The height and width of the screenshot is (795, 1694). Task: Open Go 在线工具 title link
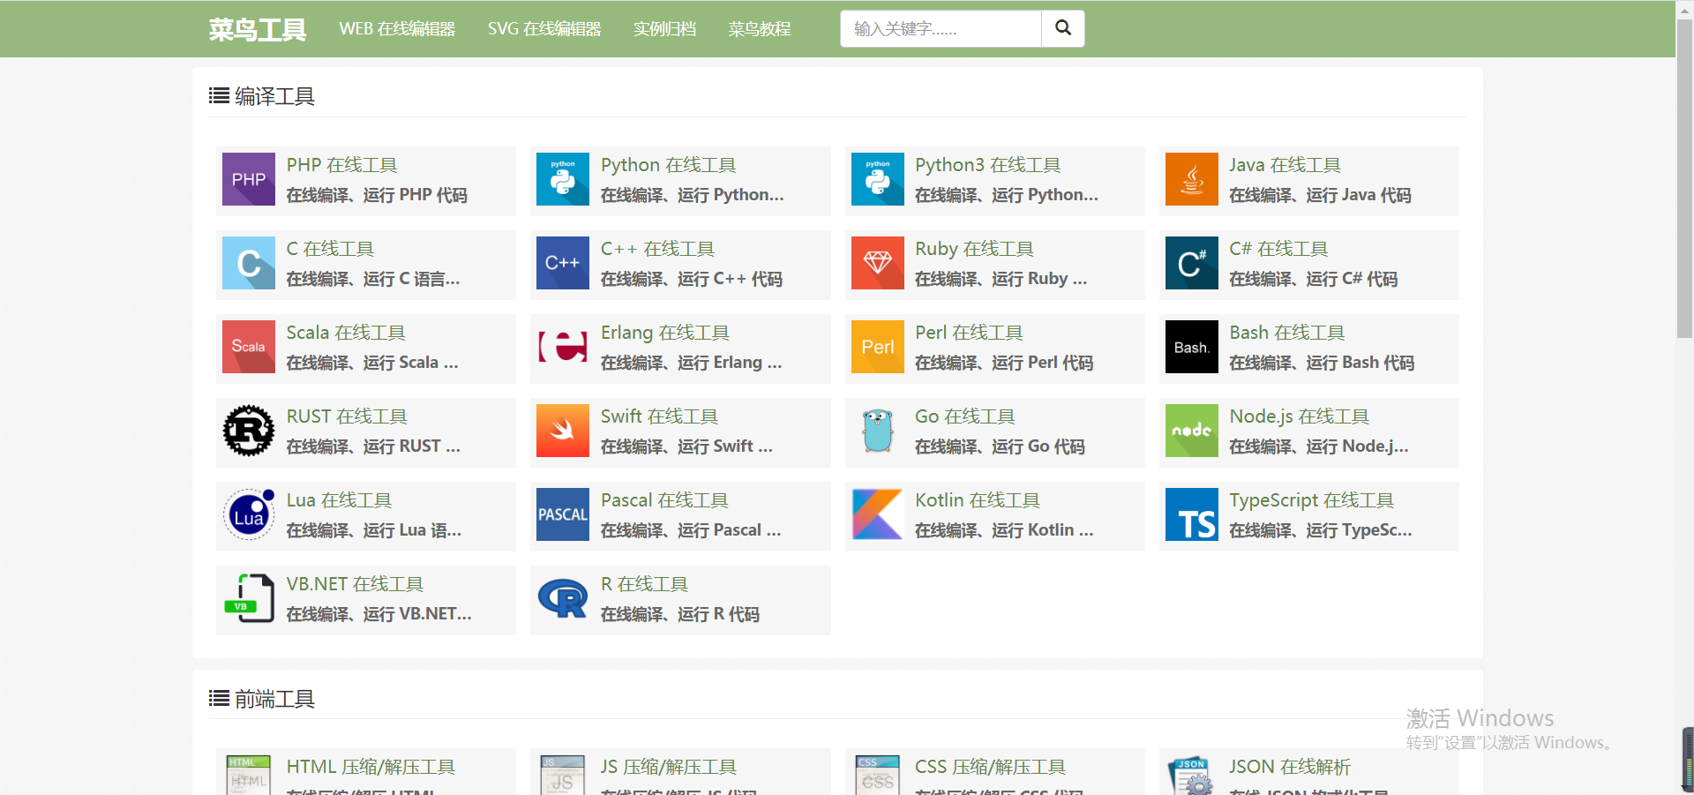click(x=965, y=416)
